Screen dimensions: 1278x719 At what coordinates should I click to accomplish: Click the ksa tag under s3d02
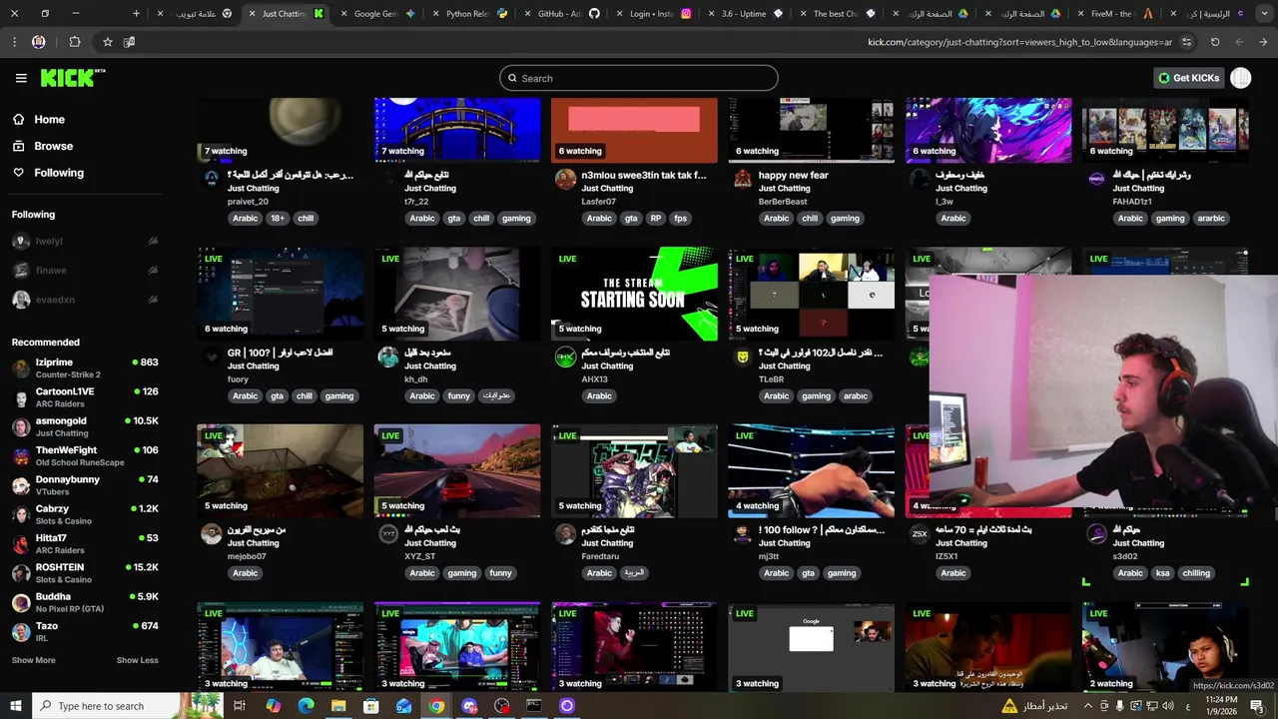1162,573
